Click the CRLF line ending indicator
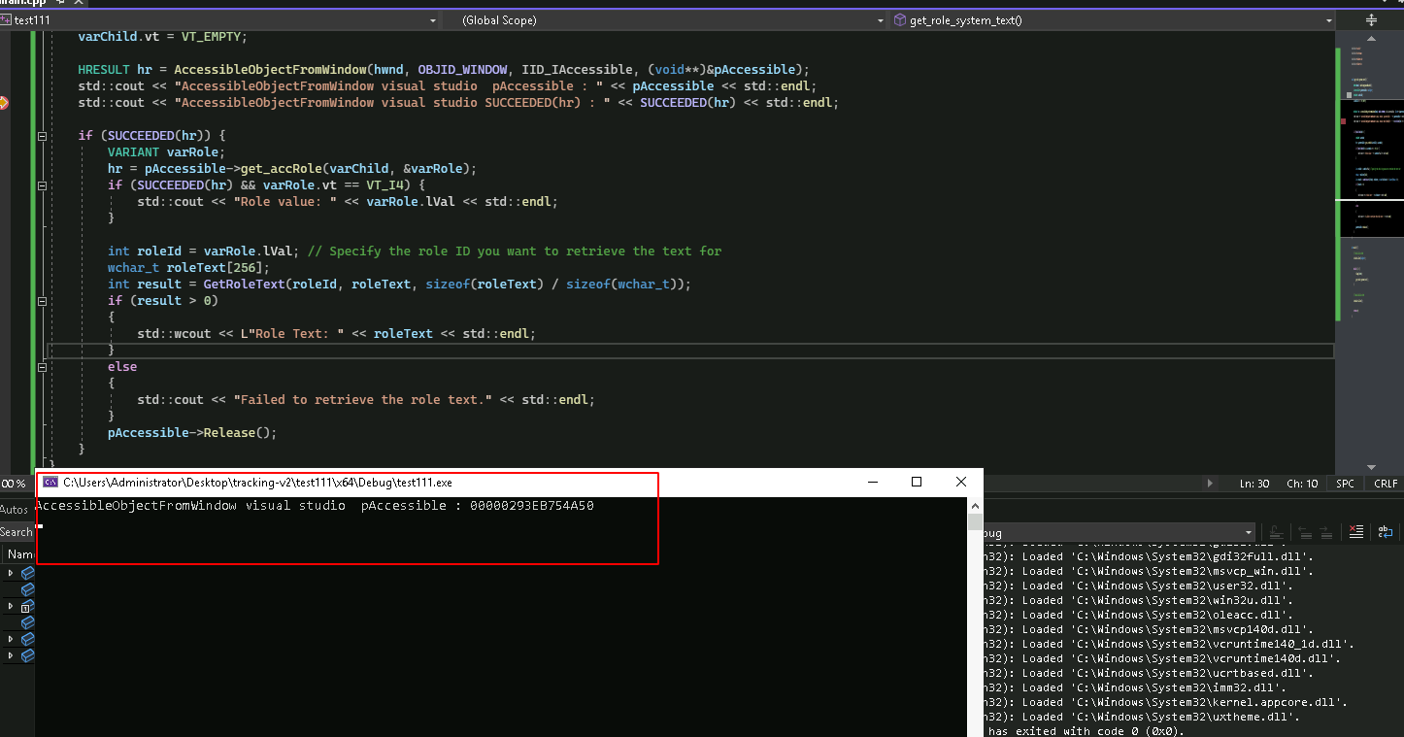This screenshot has width=1404, height=737. tap(1386, 484)
